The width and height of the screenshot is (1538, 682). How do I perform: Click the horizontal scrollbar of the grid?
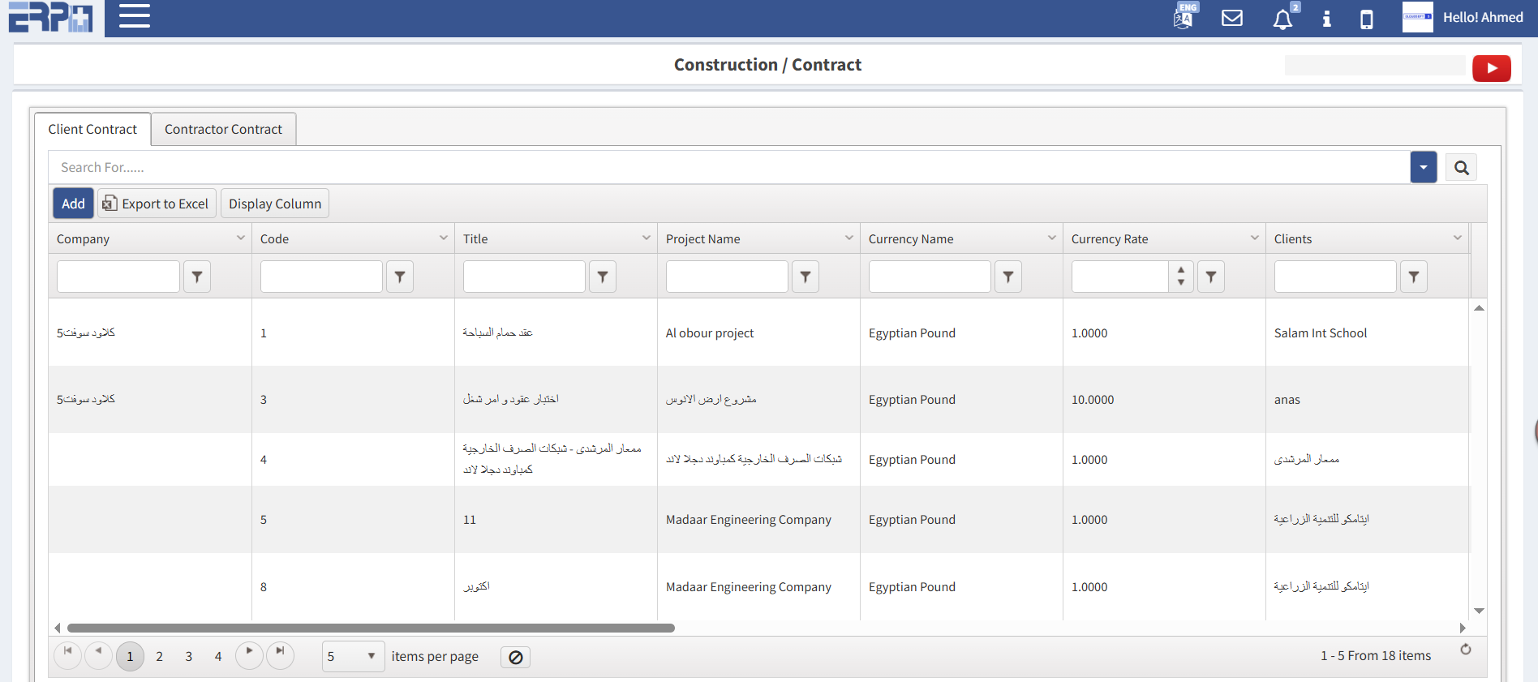point(371,628)
